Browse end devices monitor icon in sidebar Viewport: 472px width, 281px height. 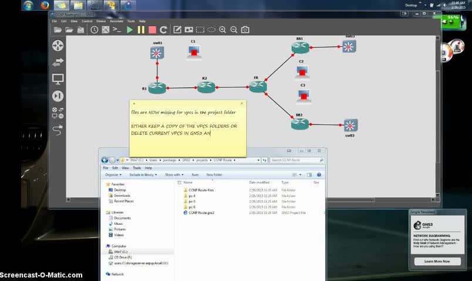pos(58,79)
